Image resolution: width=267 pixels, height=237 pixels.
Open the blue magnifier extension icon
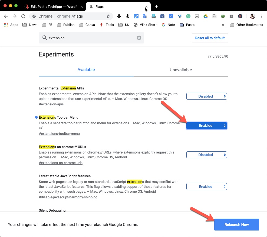click(162, 16)
